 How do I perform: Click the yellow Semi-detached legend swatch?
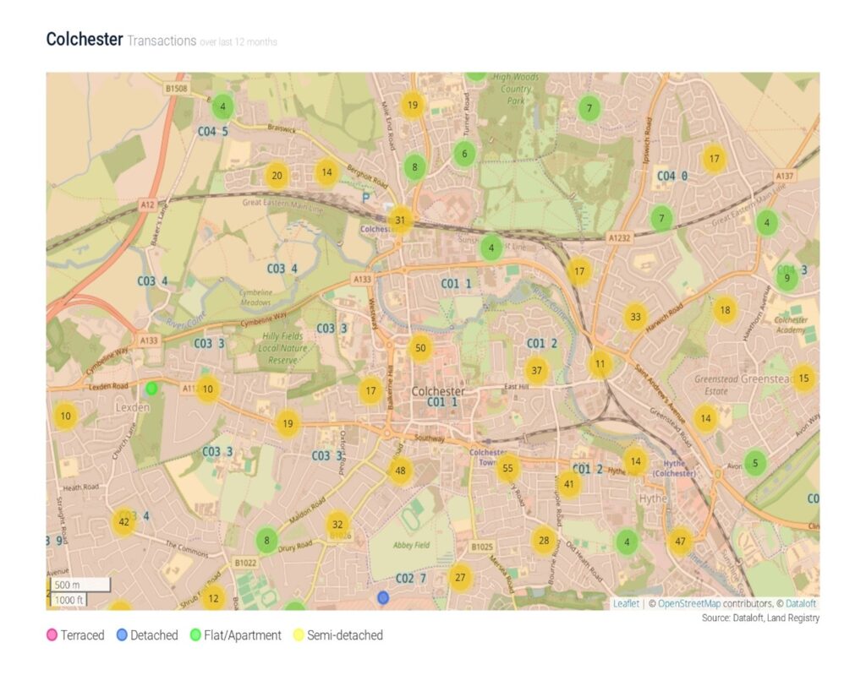point(299,635)
